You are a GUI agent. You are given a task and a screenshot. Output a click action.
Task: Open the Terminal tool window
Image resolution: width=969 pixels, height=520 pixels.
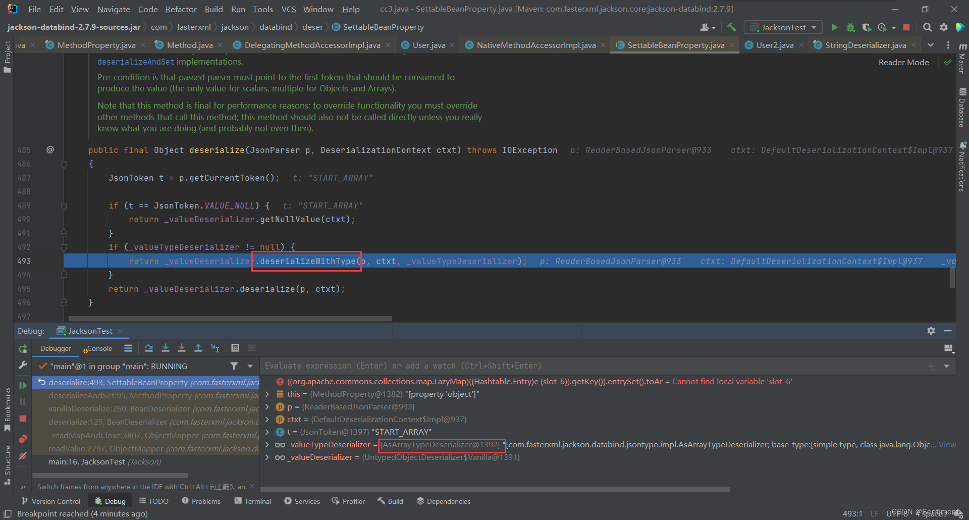[253, 501]
